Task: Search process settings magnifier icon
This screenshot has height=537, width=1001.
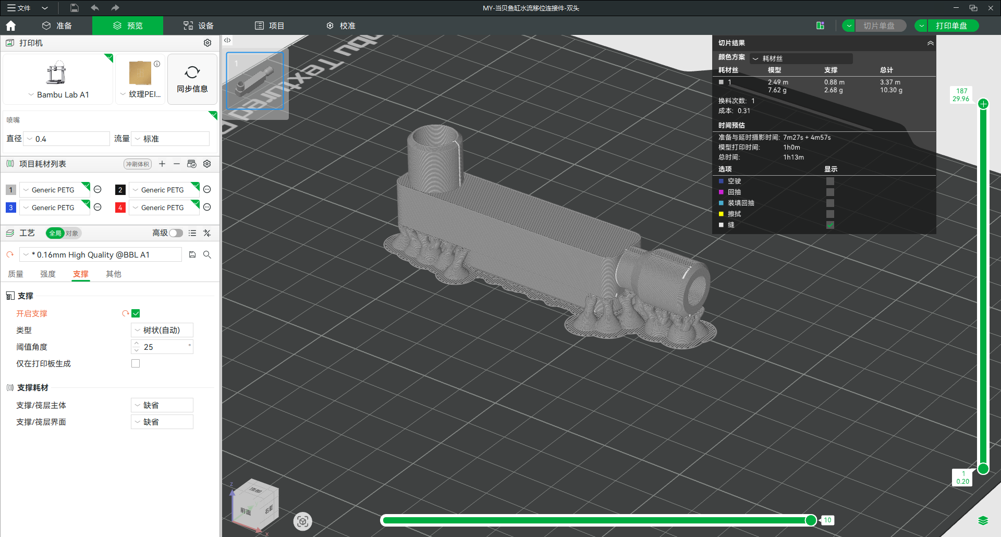Action: click(x=207, y=254)
